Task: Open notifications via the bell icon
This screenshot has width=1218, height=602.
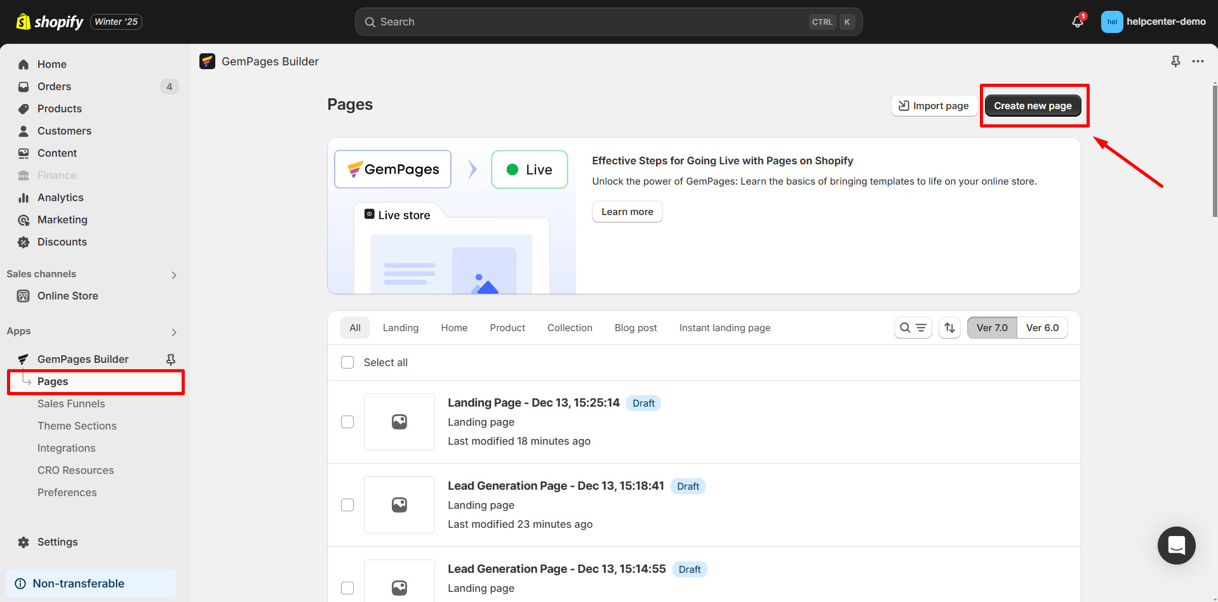Action: point(1076,21)
